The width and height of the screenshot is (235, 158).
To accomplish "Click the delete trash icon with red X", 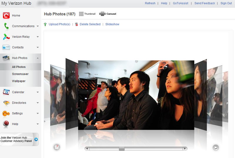I will click(x=76, y=24).
